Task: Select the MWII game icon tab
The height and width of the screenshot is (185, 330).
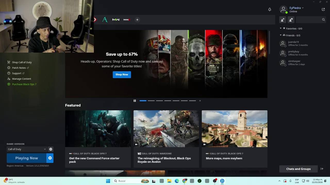Action: click(x=116, y=20)
